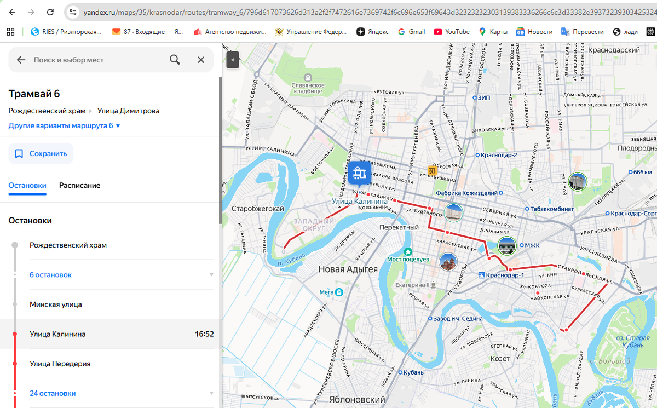Click the Мега shopping marker on the map

(x=339, y=292)
